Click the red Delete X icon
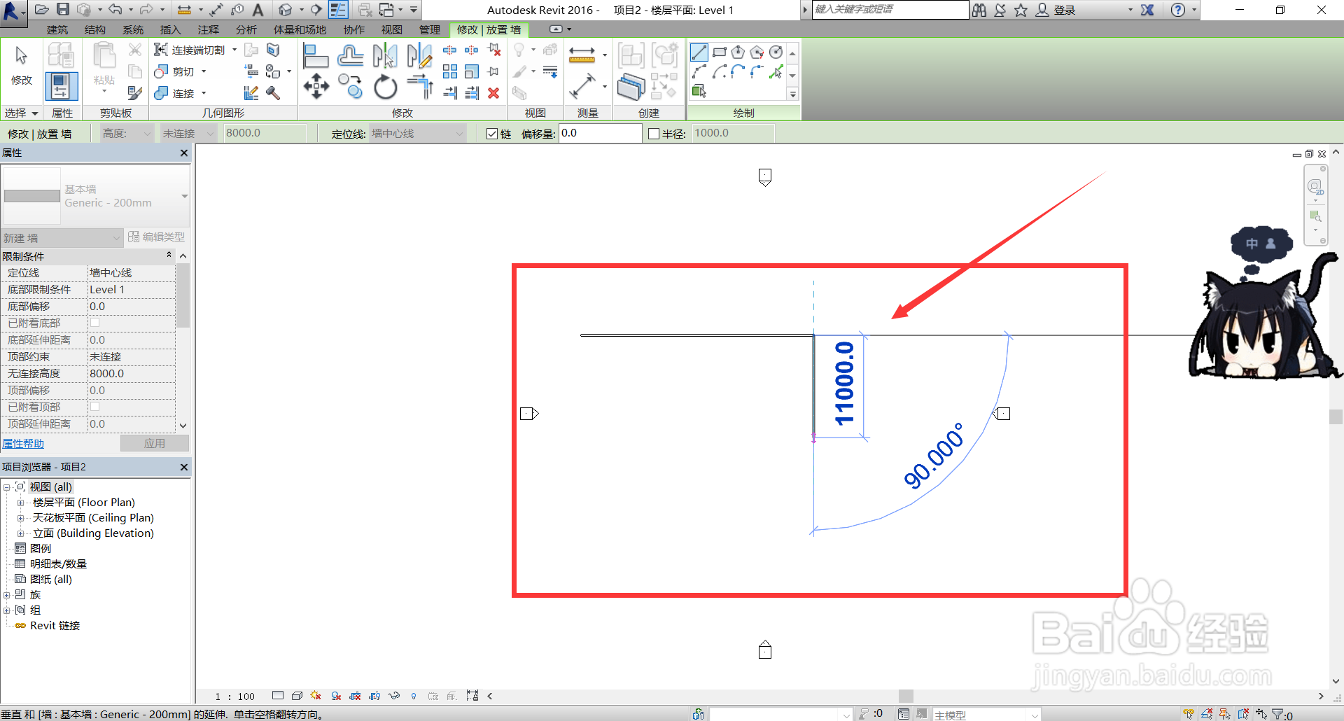1344x721 pixels. click(x=493, y=93)
